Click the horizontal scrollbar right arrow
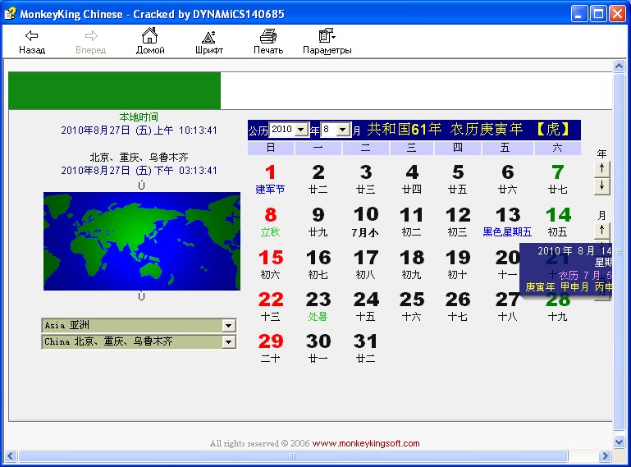 pyautogui.click(x=605, y=456)
